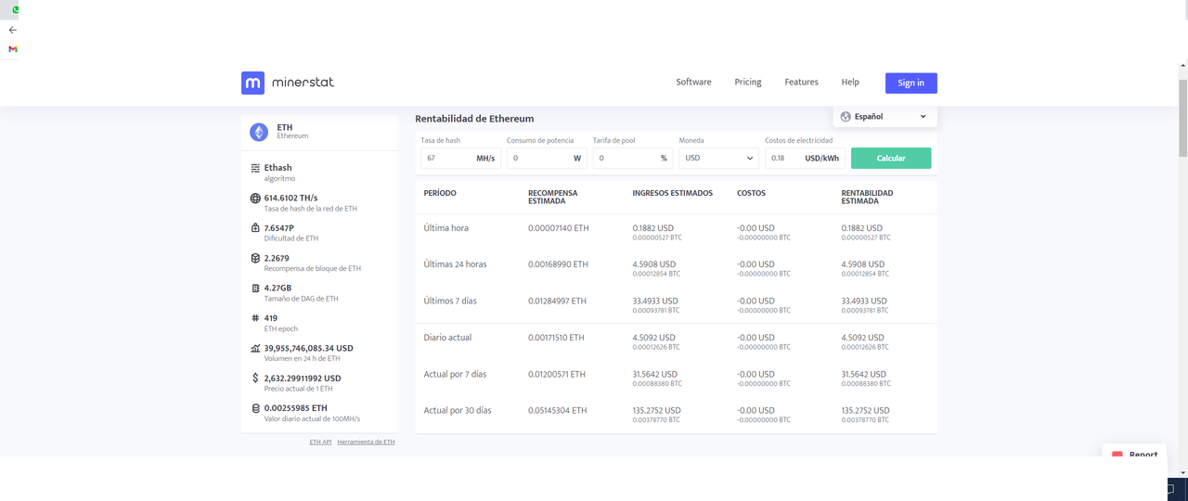Open the Software menu

(693, 83)
